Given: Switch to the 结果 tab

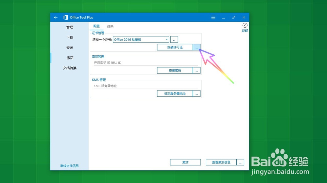Looking at the screenshot, I should (x=110, y=26).
